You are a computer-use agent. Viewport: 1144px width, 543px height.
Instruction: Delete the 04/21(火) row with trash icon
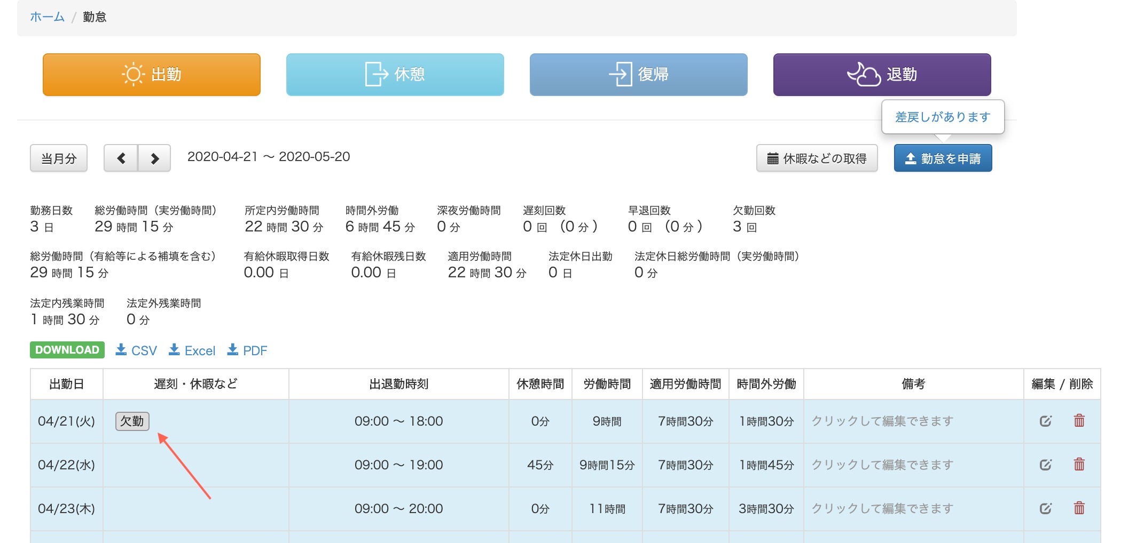[x=1079, y=421]
